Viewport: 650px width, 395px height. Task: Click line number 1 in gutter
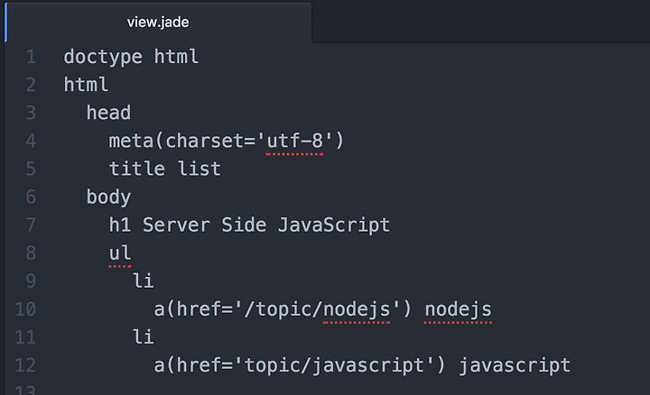[x=31, y=57]
